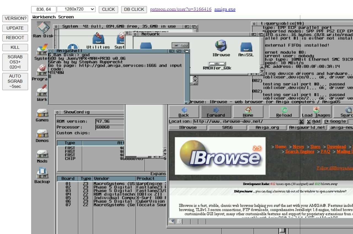Select board 07 MacroSystems Toccata row

click(x=112, y=205)
